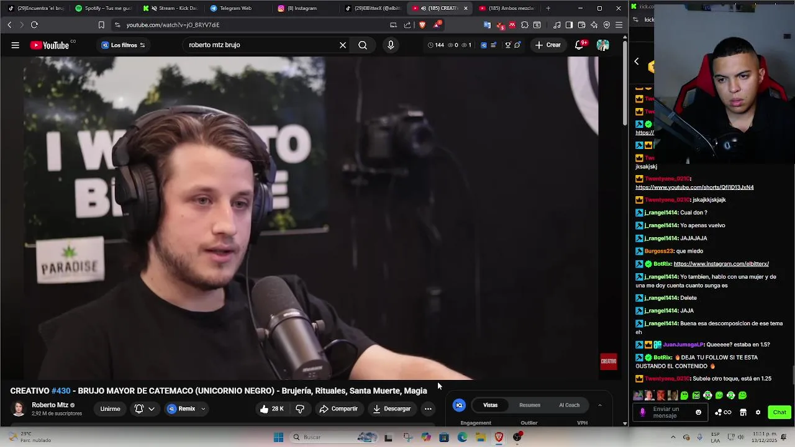The width and height of the screenshot is (795, 447).
Task: Open the subscription notification bell dropdown
Action: point(144,409)
